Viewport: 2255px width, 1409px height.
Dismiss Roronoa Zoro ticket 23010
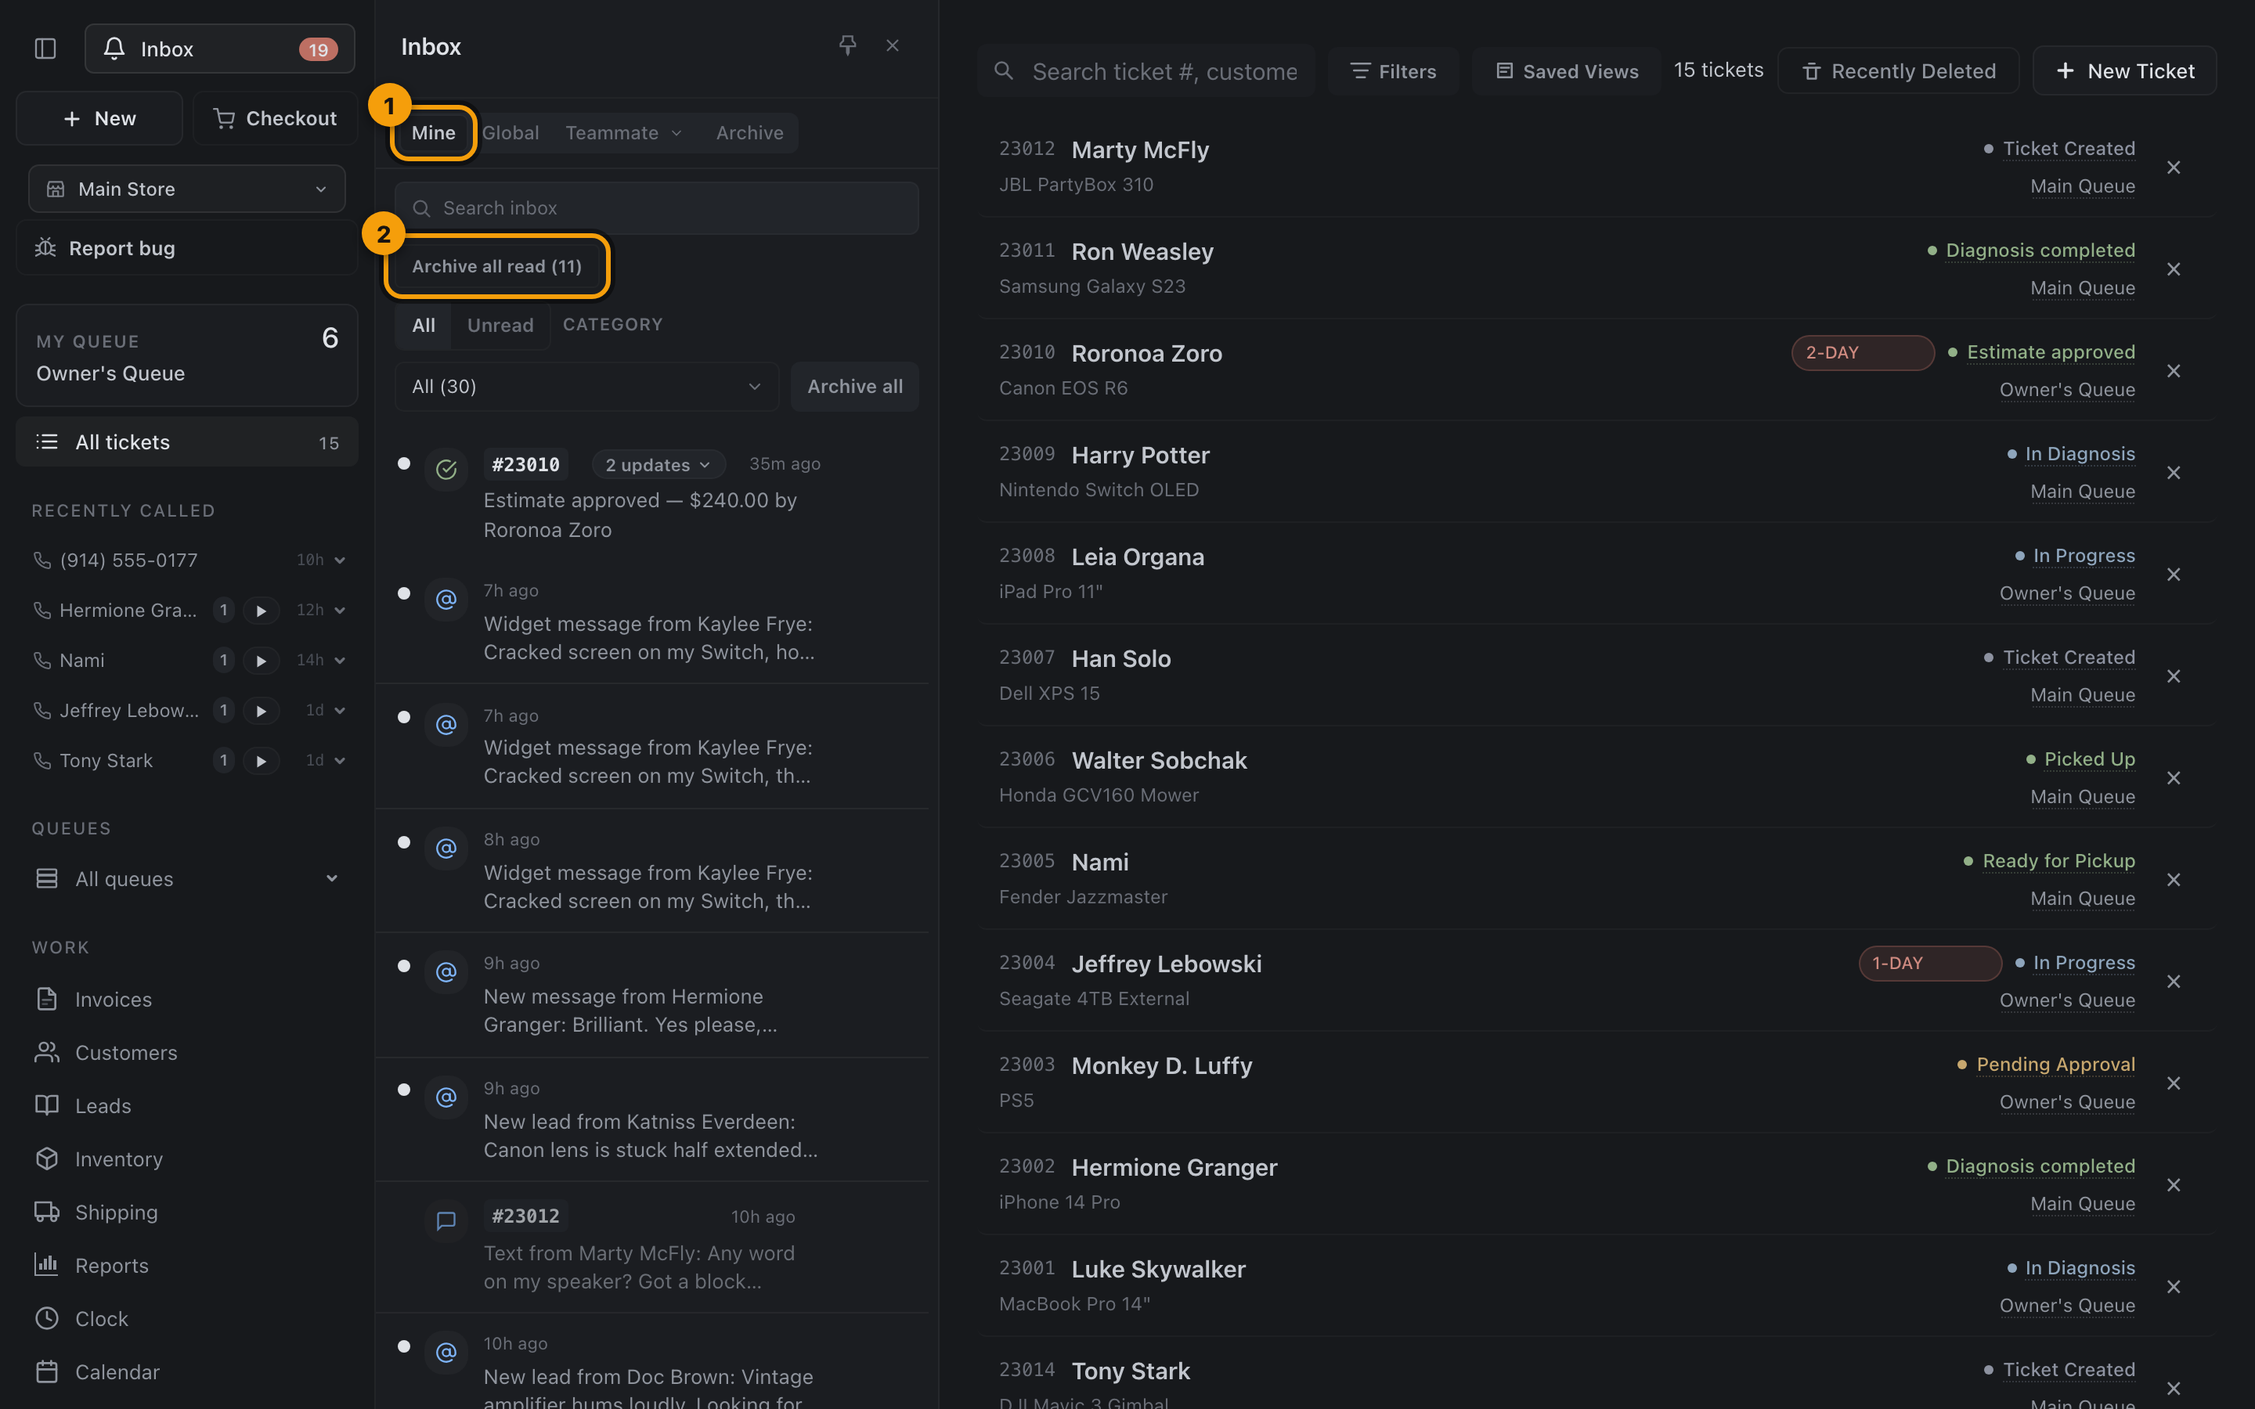2174,371
